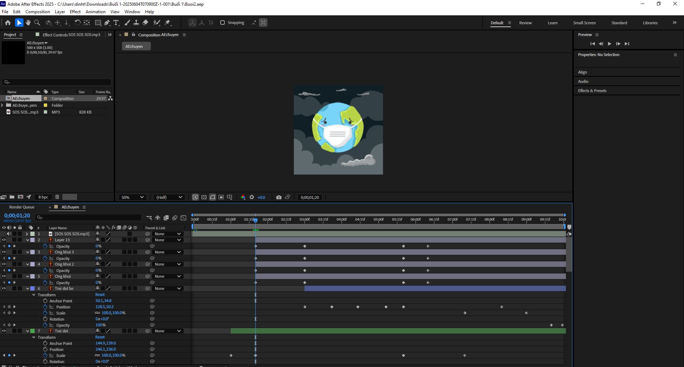Create a new folder in Project panel
684x367 pixels.
12,197
